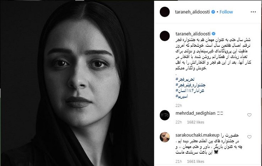Open mehrdad_sedighian's #176 profile picture

click(x=165, y=115)
